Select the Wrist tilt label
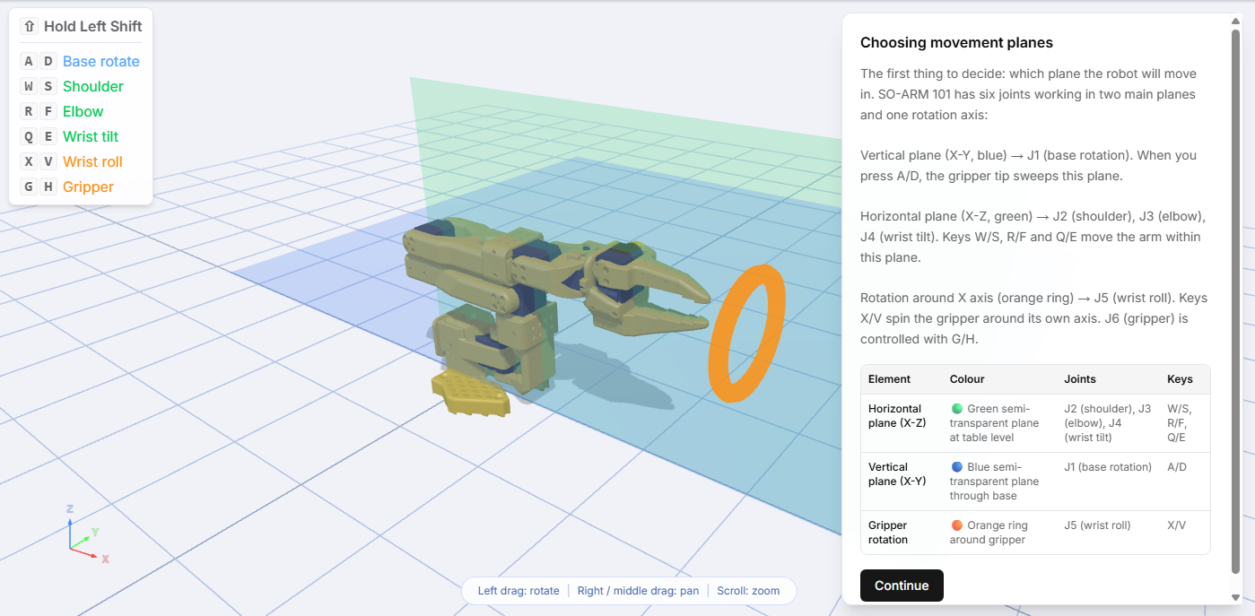This screenshot has width=1255, height=616. 91,136
